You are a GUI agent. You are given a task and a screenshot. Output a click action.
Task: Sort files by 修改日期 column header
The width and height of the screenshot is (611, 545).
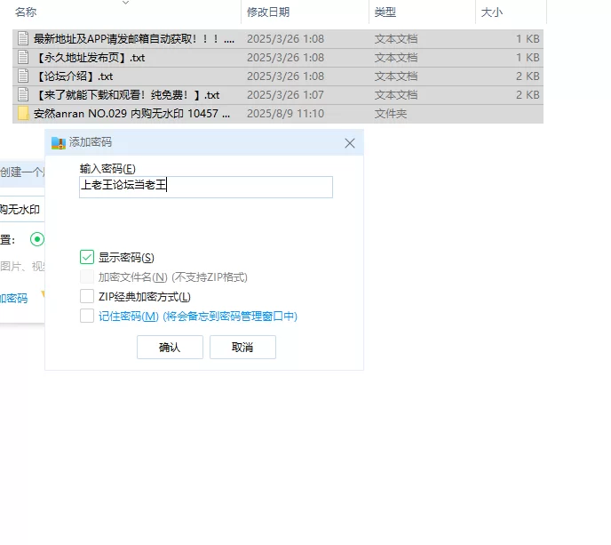(x=268, y=12)
